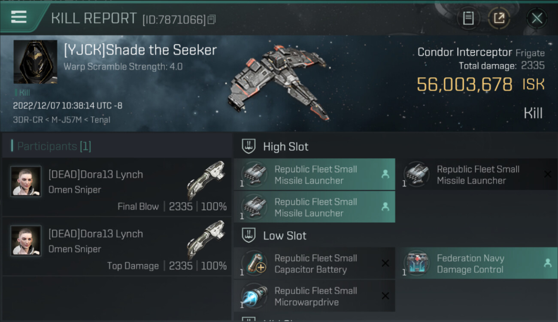The width and height of the screenshot is (558, 322).
Task: Copy the kill report ID
Action: click(x=212, y=20)
